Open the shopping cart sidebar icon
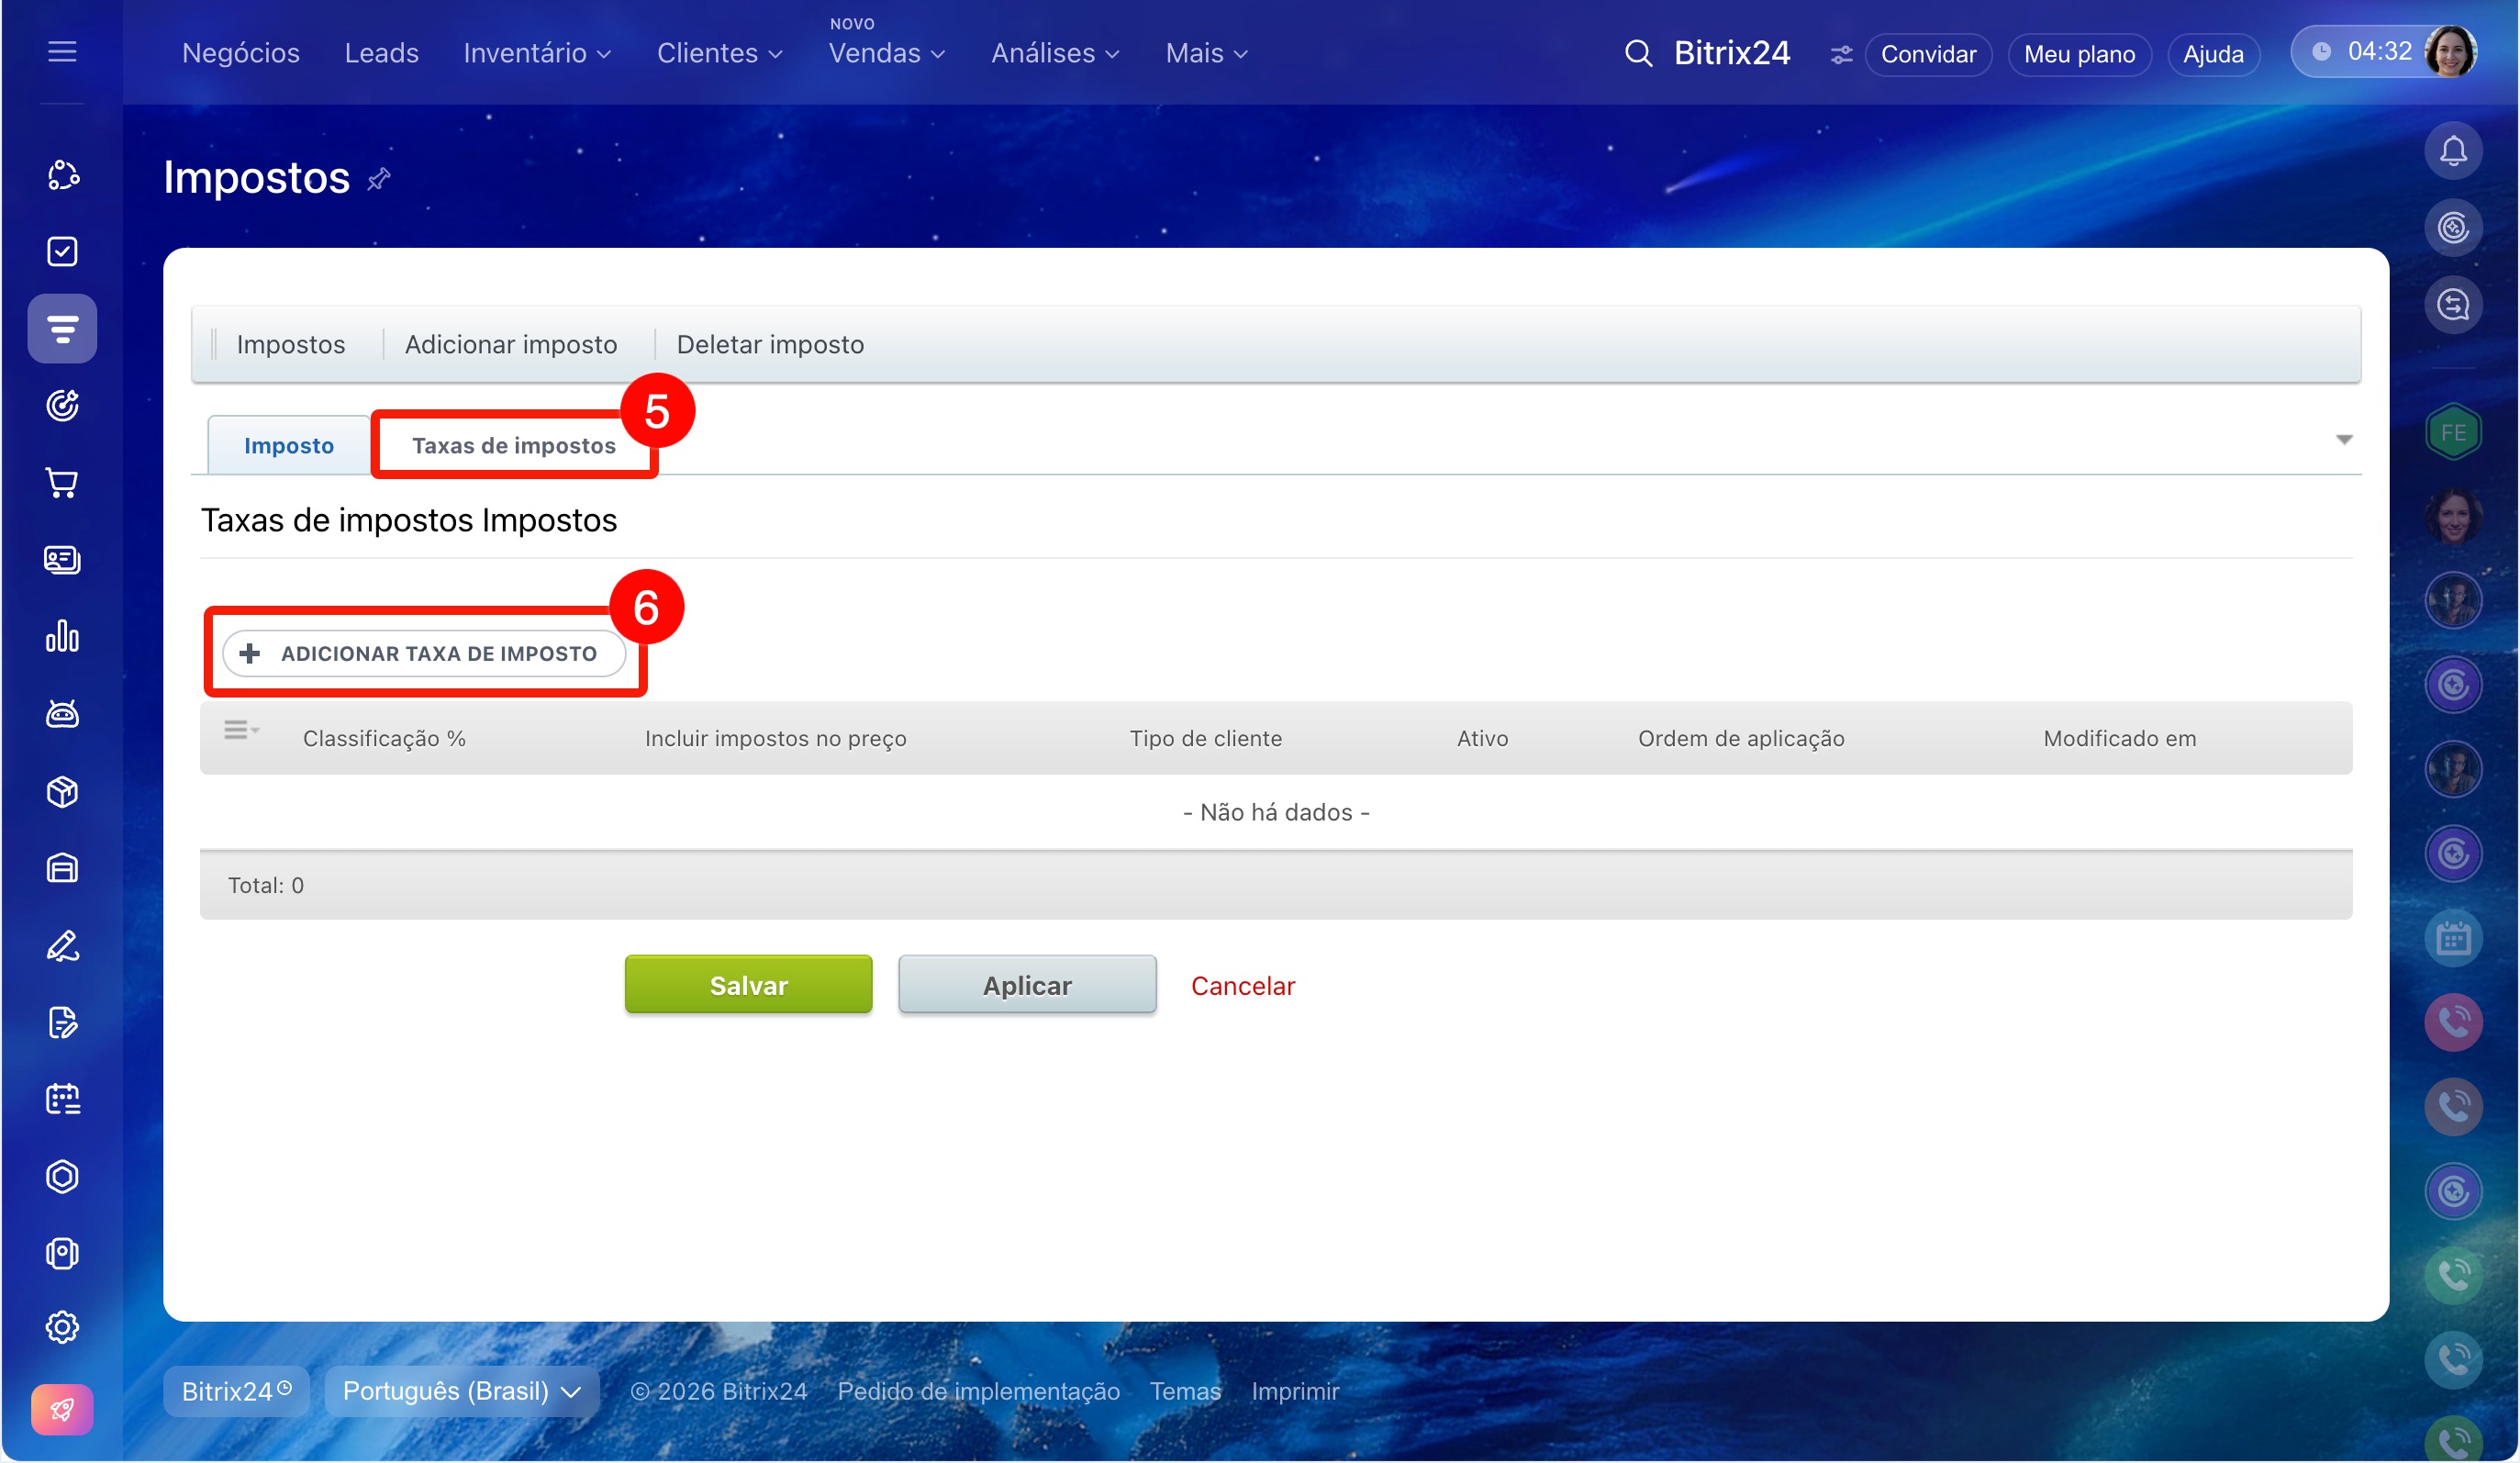 pos(62,483)
